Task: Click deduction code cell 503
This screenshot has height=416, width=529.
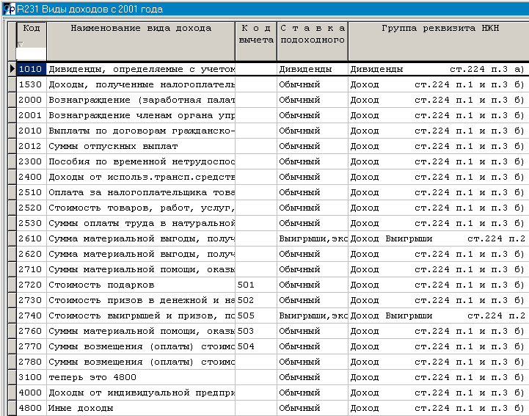Action: coord(256,331)
